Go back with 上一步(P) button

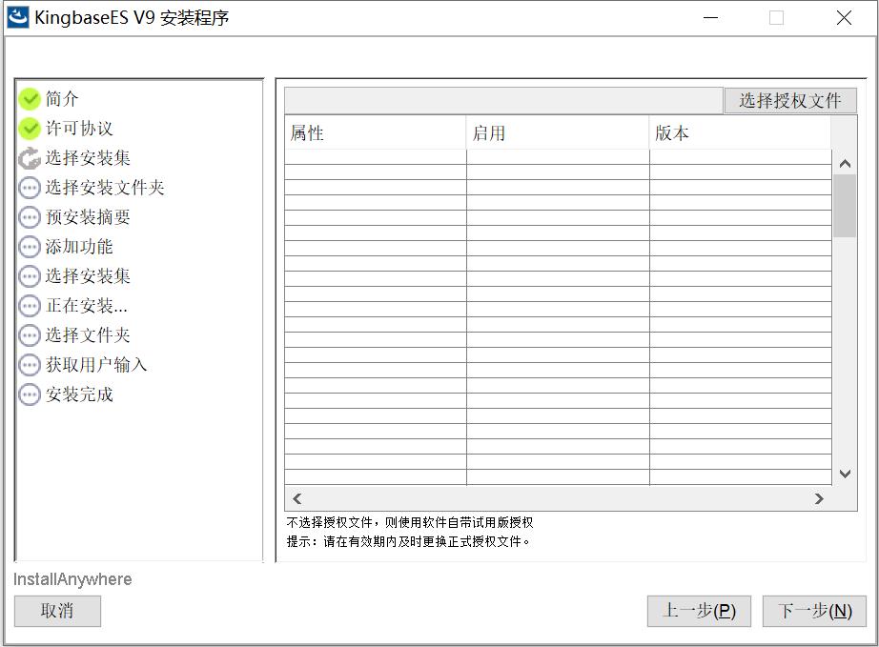coord(699,611)
